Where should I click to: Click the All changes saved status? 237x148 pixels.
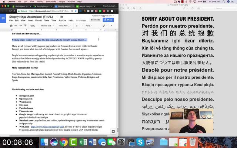click(x=82, y=20)
